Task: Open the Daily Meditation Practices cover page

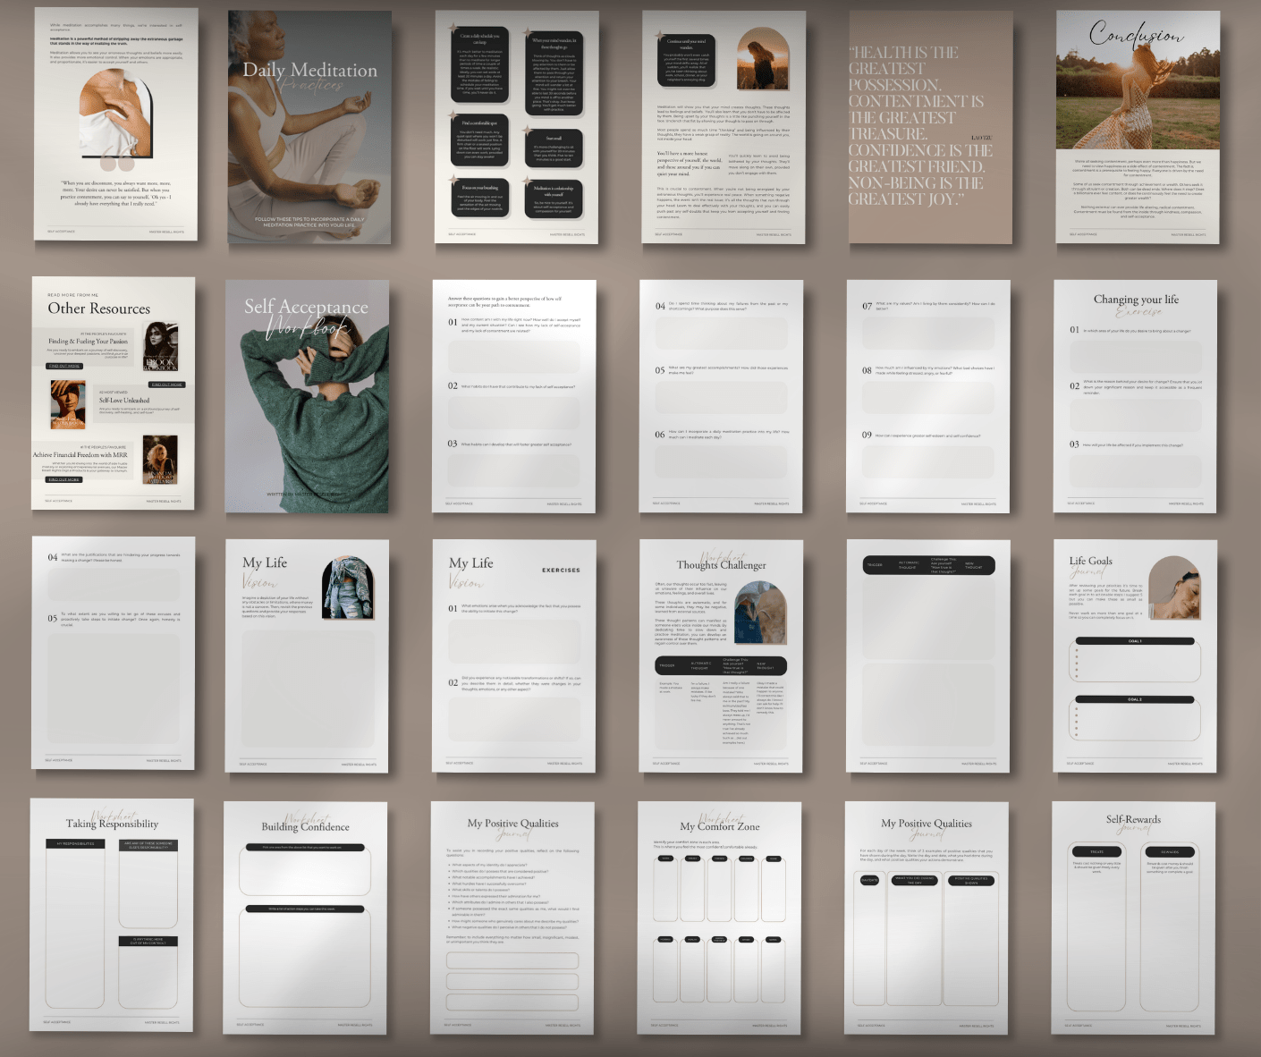Action: point(309,127)
